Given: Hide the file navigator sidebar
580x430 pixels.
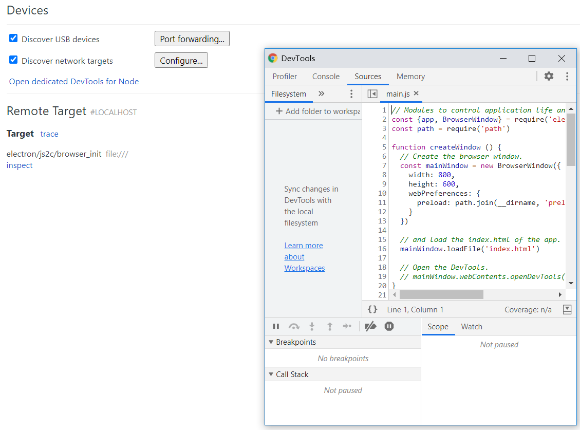Looking at the screenshot, I should coord(372,94).
